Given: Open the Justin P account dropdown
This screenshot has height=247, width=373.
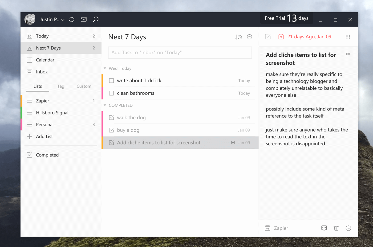Looking at the screenshot, I should tap(52, 19).
